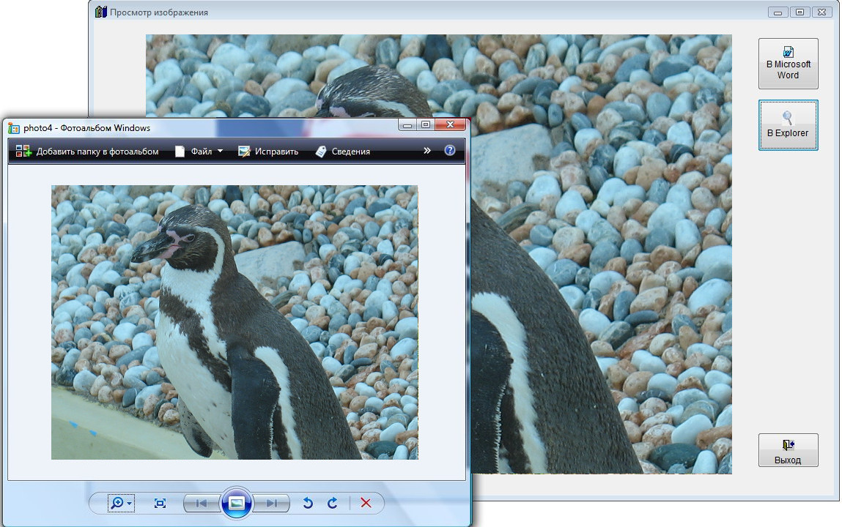Screen dimensions: 842x527
Task: Expand the toolbar overflow chevron
Action: 427,151
